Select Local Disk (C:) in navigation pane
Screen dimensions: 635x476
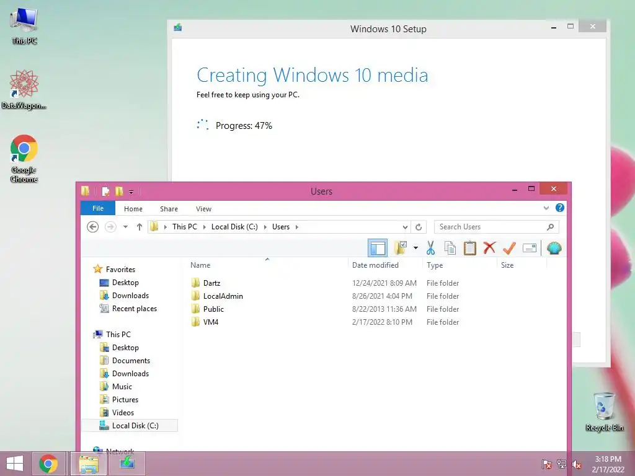coord(130,425)
